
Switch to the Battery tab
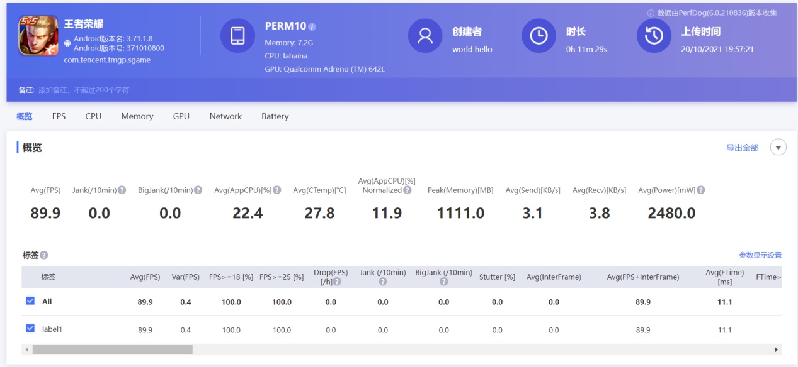point(275,116)
